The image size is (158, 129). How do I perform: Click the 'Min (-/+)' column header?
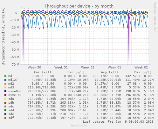(76, 72)
